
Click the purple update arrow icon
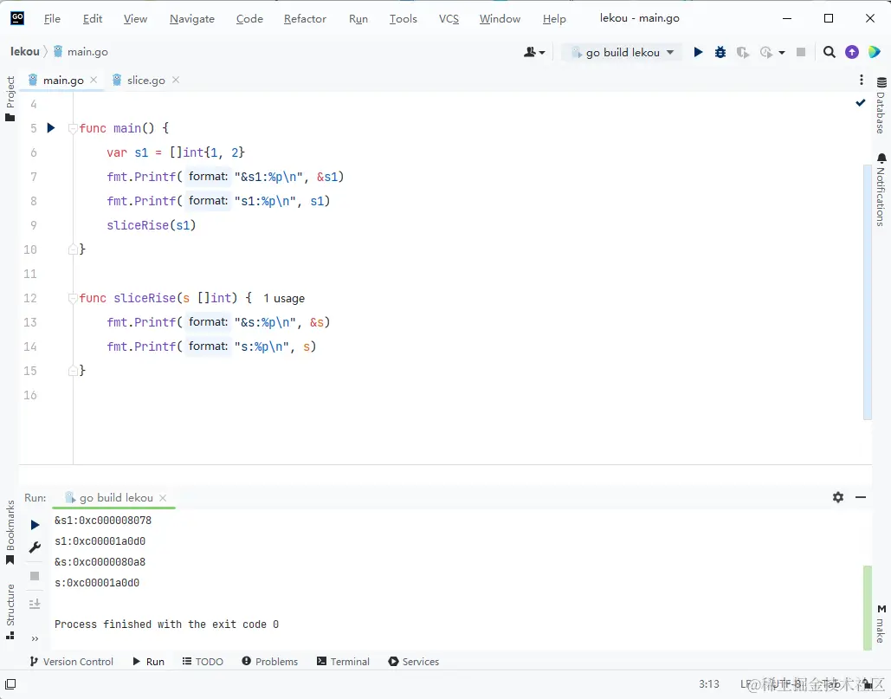(x=852, y=52)
